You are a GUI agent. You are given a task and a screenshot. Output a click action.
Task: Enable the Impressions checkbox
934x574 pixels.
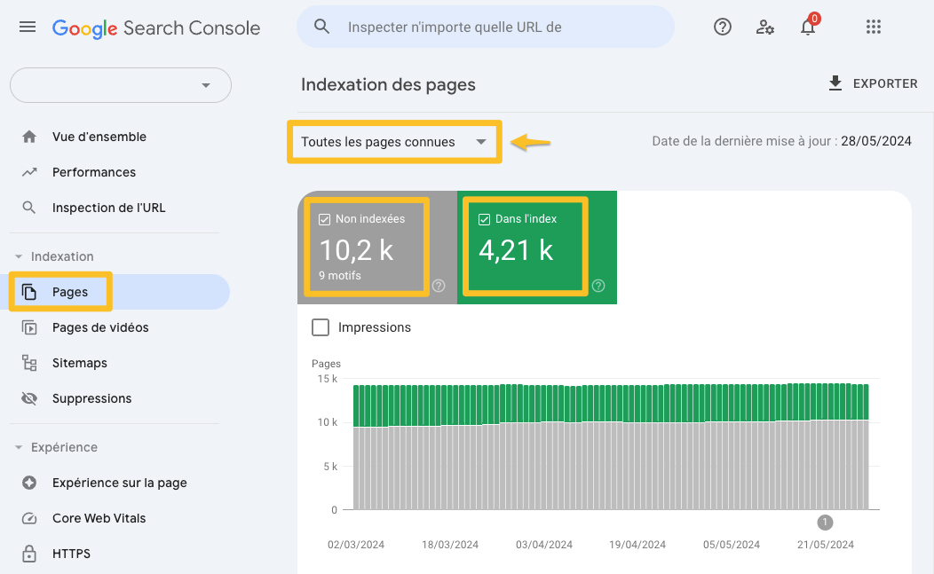(x=320, y=327)
